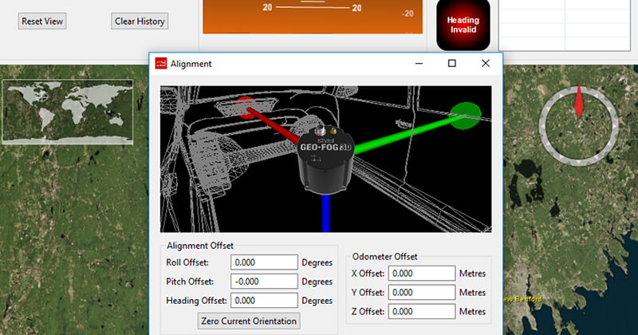Focus the Odometer Z Offset field

(422, 312)
